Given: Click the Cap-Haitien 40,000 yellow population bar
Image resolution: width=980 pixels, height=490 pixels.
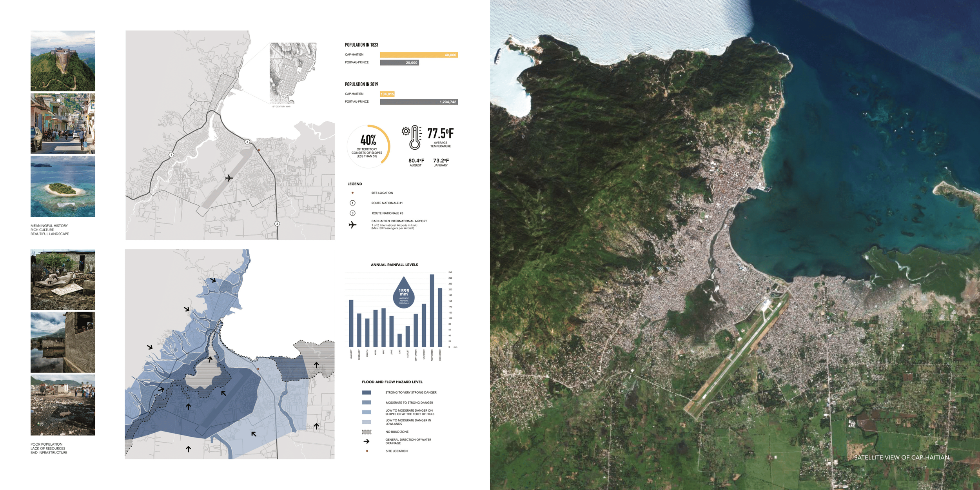Looking at the screenshot, I should click(x=419, y=55).
